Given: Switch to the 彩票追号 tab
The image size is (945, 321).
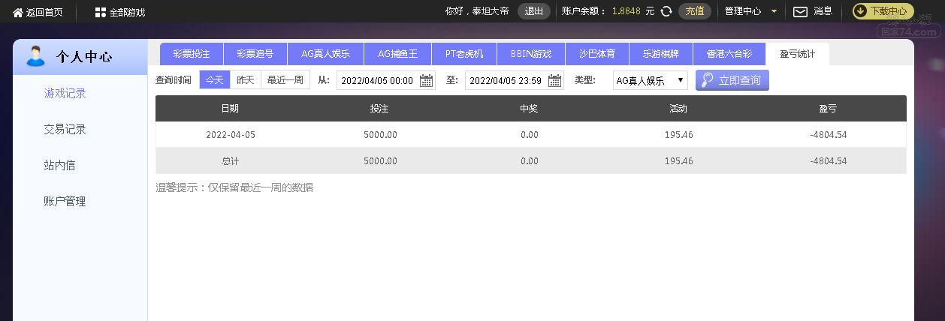Looking at the screenshot, I should coord(255,54).
